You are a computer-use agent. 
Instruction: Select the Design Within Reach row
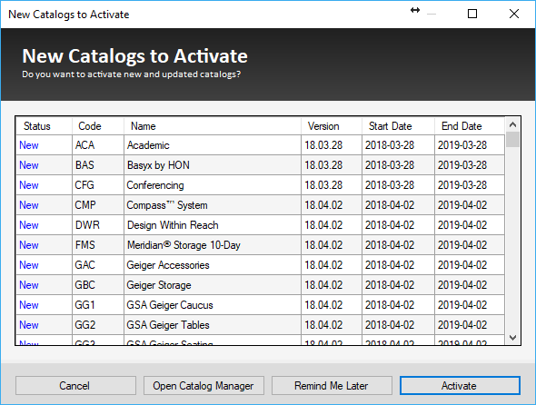point(260,225)
